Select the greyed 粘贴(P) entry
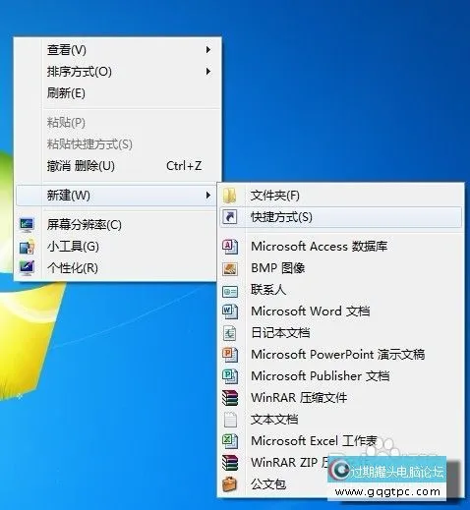Image resolution: width=470 pixels, height=510 pixels. [117, 123]
